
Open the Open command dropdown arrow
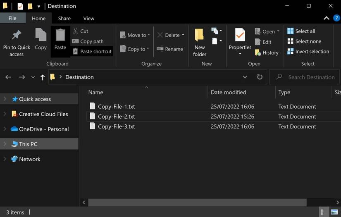click(x=278, y=31)
